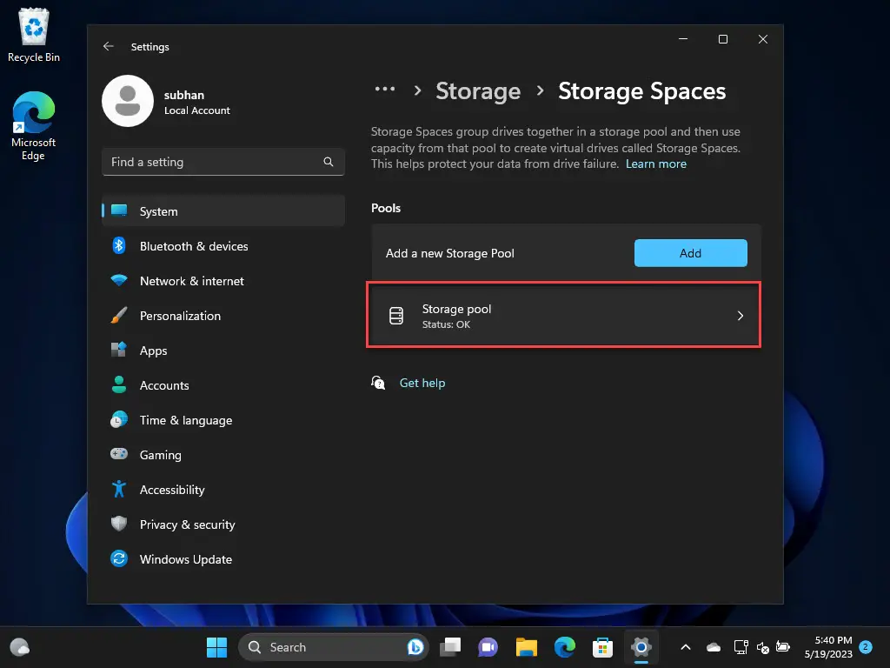
Task: Click the Find a setting field
Action: click(223, 162)
